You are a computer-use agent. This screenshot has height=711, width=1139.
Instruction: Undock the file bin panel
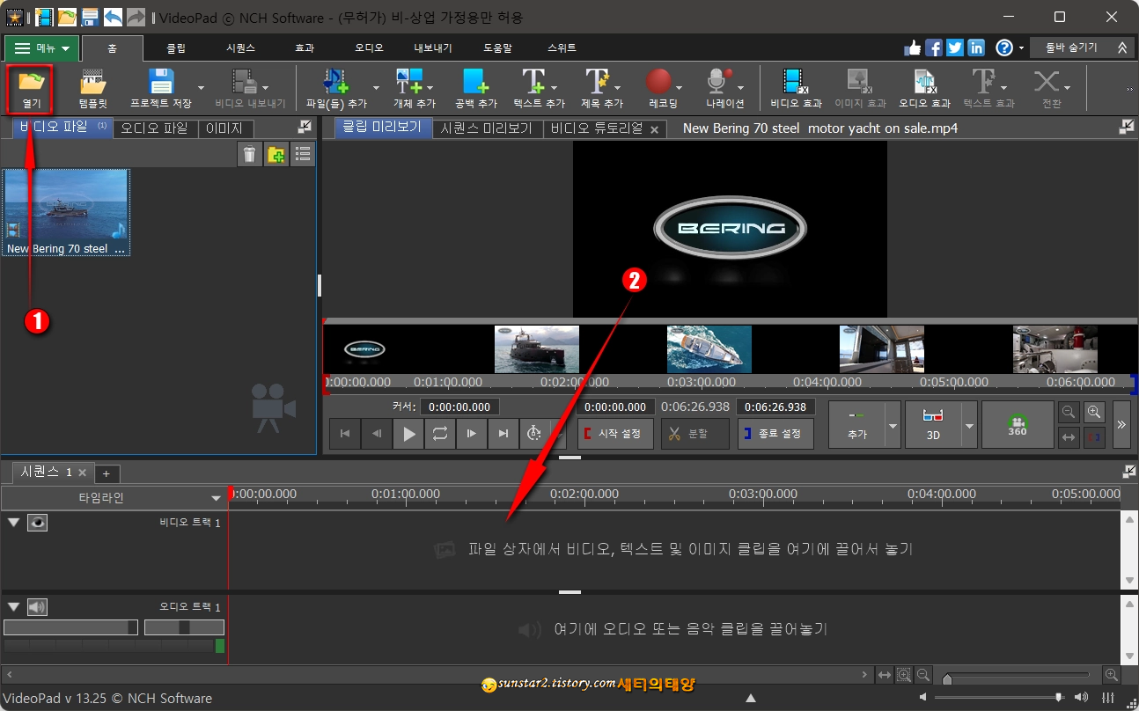305,128
